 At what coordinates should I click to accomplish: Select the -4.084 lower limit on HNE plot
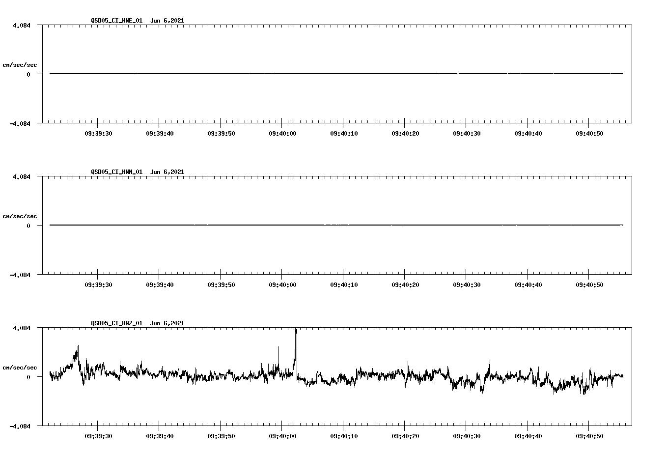[20, 124]
